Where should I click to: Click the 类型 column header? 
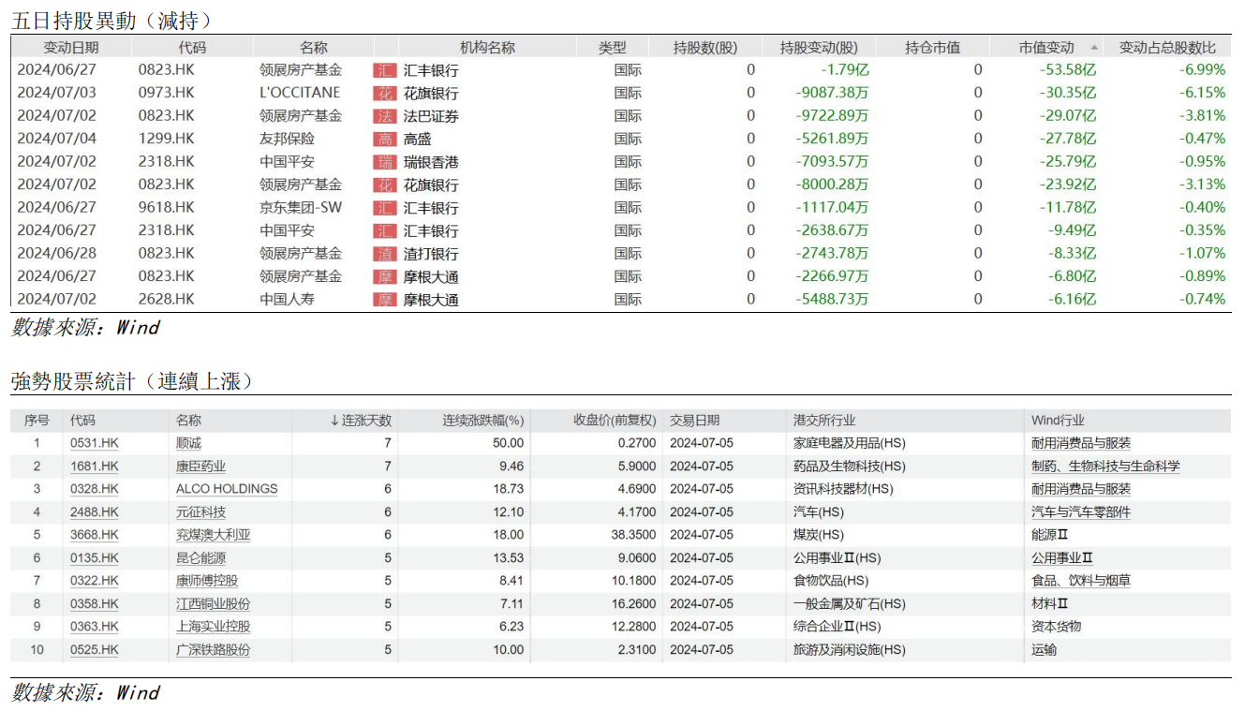(613, 47)
